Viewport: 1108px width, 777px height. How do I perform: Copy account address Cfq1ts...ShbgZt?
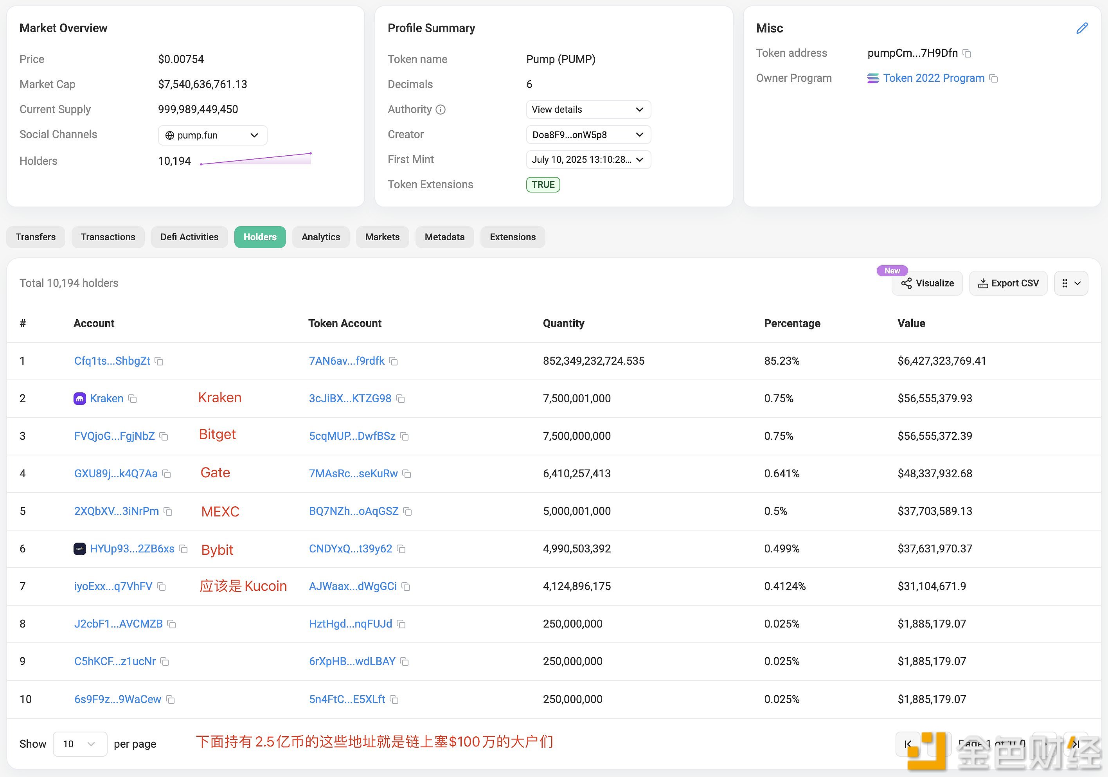point(159,362)
